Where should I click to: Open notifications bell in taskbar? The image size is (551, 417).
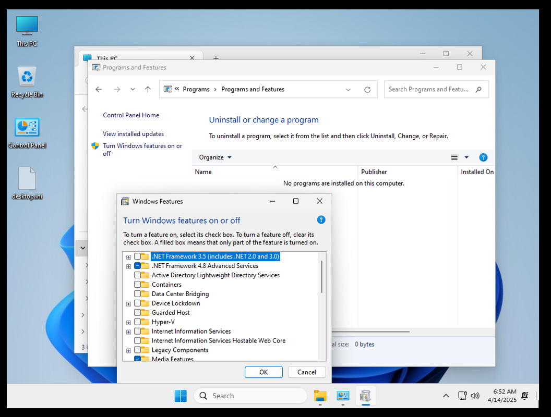coord(524,396)
